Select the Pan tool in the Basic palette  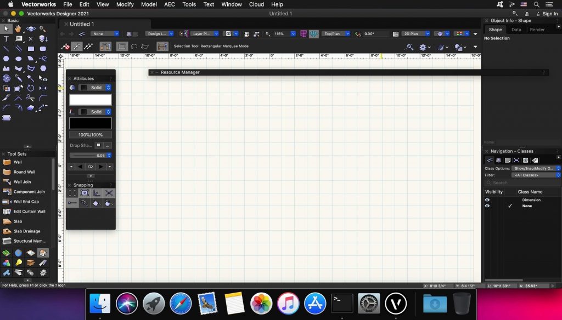[17, 28]
